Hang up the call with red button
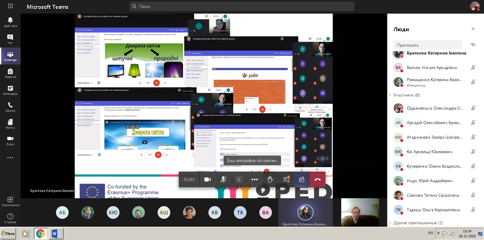 [x=317, y=179]
